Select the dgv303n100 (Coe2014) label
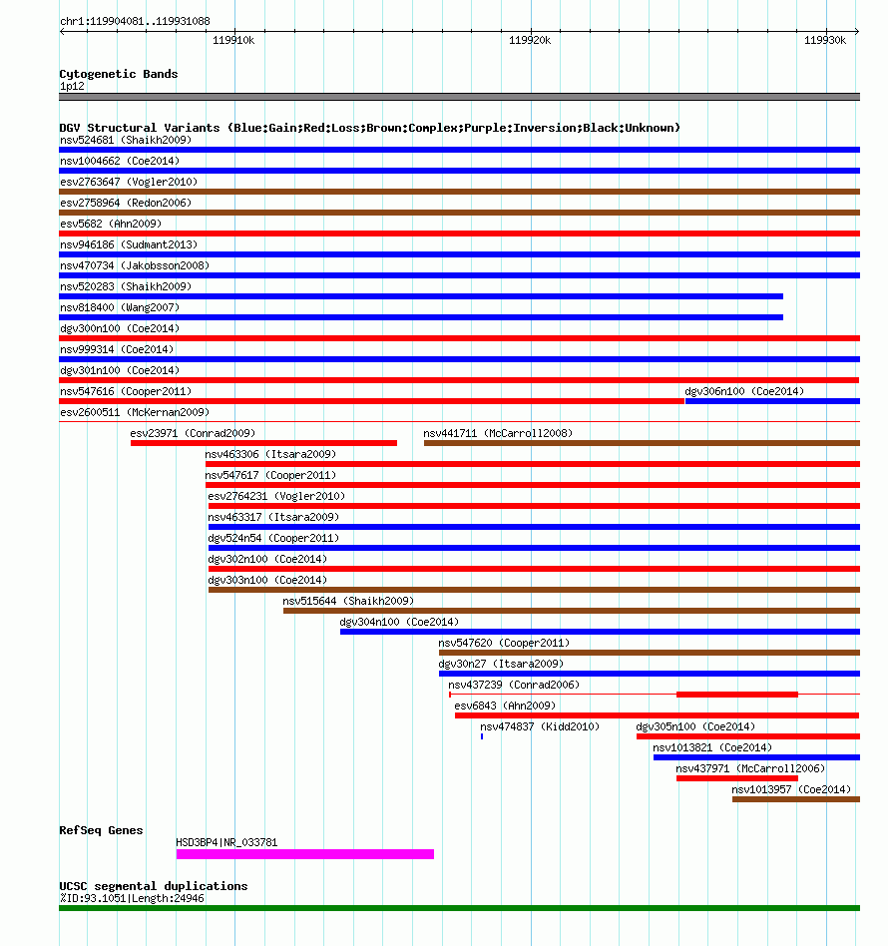 tap(267, 581)
